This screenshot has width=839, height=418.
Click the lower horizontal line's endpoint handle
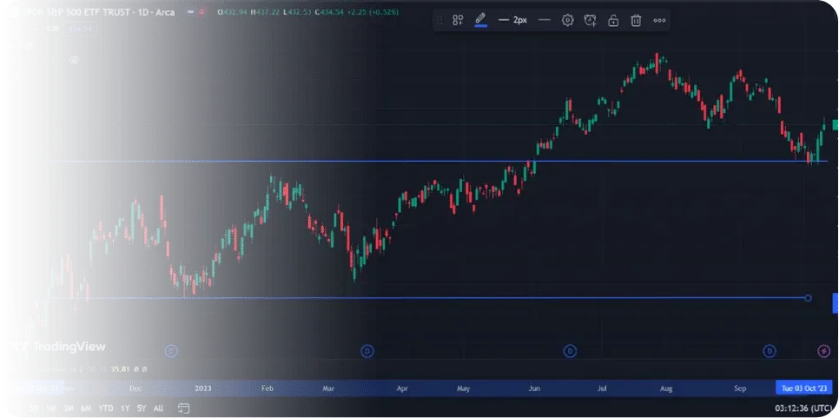tap(808, 297)
